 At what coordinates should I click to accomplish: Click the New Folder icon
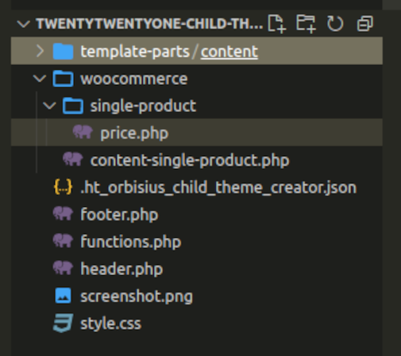[x=306, y=24]
